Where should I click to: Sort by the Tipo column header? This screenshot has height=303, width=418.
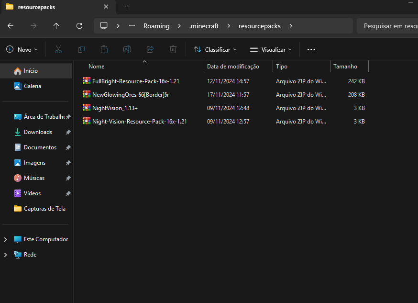click(301, 67)
